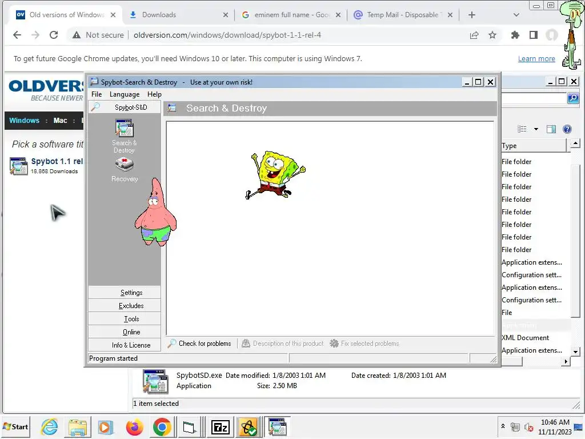Click OldVersion site logo

click(46, 90)
